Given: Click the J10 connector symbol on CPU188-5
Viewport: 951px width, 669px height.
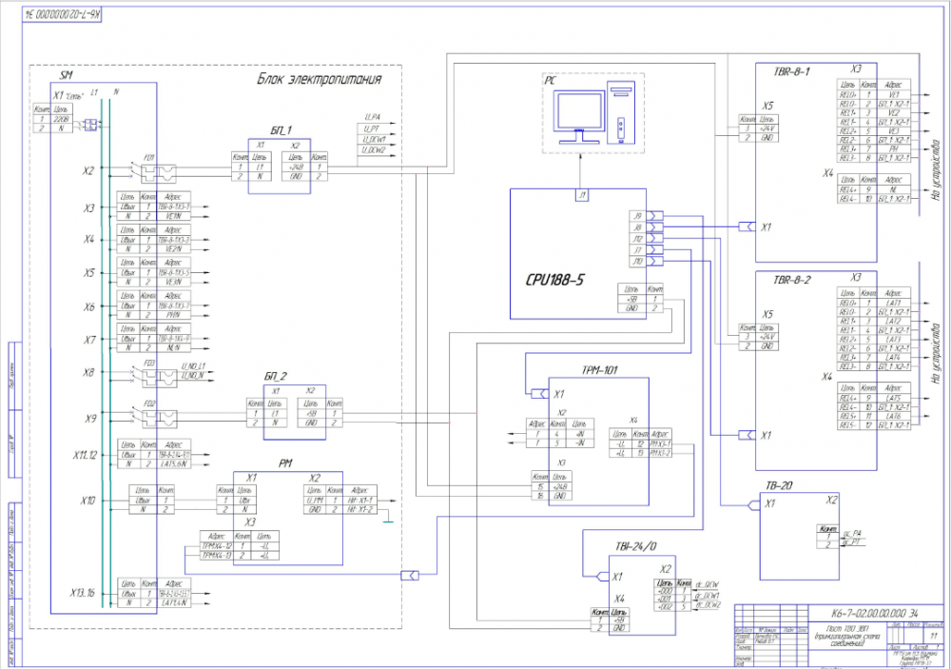Looking at the screenshot, I should tap(655, 261).
